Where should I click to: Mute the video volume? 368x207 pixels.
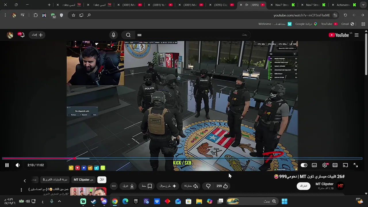pos(18,165)
